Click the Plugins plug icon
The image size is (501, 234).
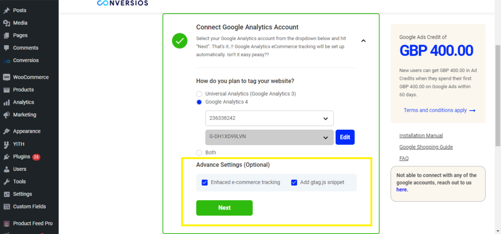click(6, 157)
